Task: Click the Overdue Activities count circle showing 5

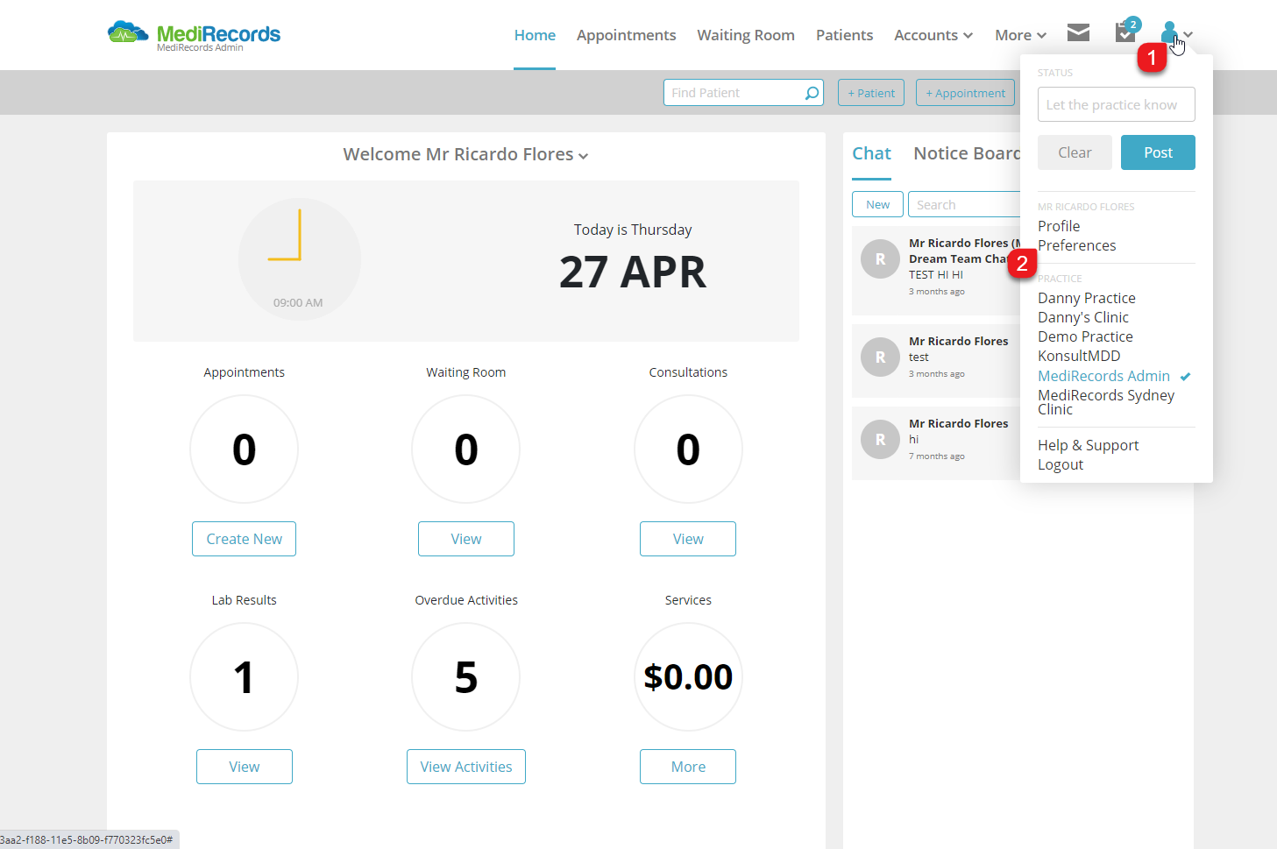Action: (465, 676)
